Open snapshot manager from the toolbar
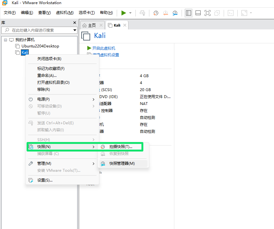 (175, 13)
